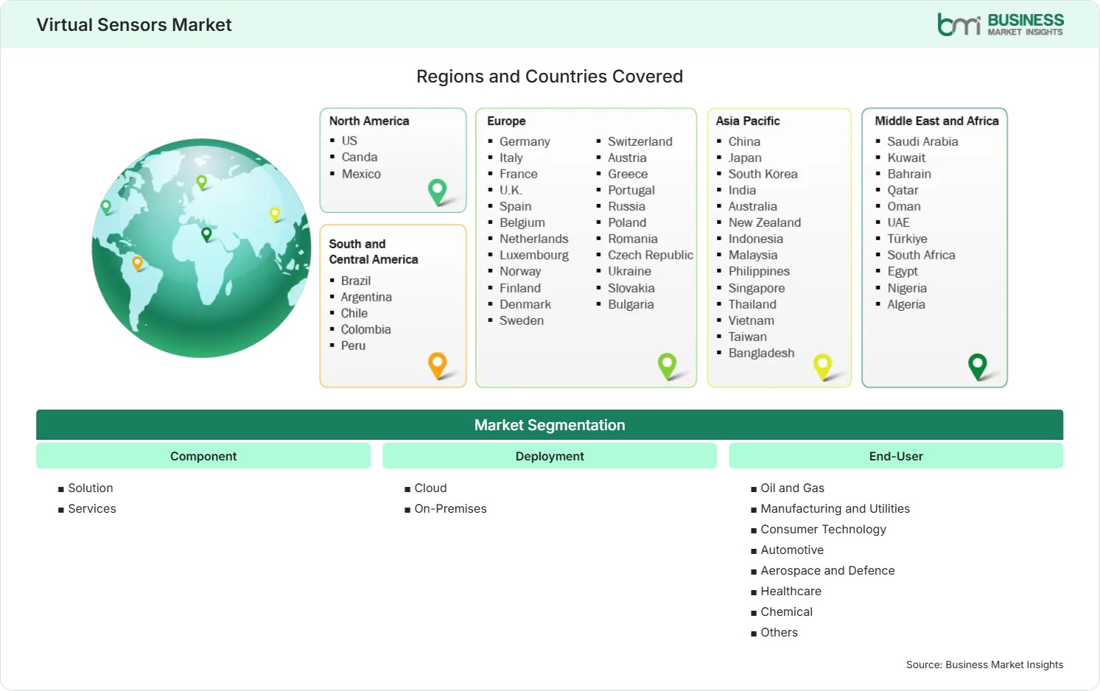This screenshot has width=1100, height=691.
Task: Click 'Netherlands' in the Europe list
Action: (534, 239)
